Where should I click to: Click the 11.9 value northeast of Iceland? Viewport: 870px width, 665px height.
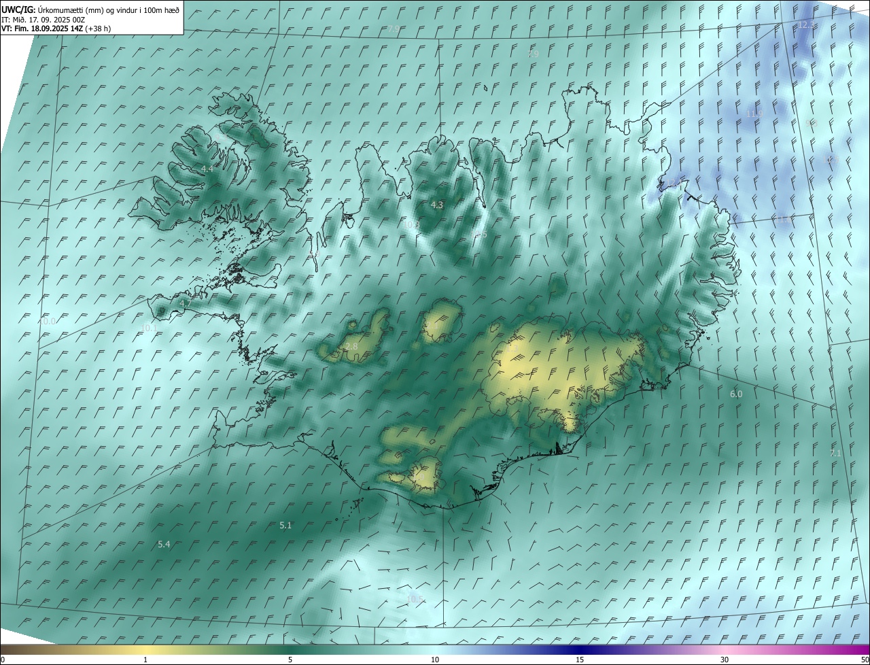point(754,114)
